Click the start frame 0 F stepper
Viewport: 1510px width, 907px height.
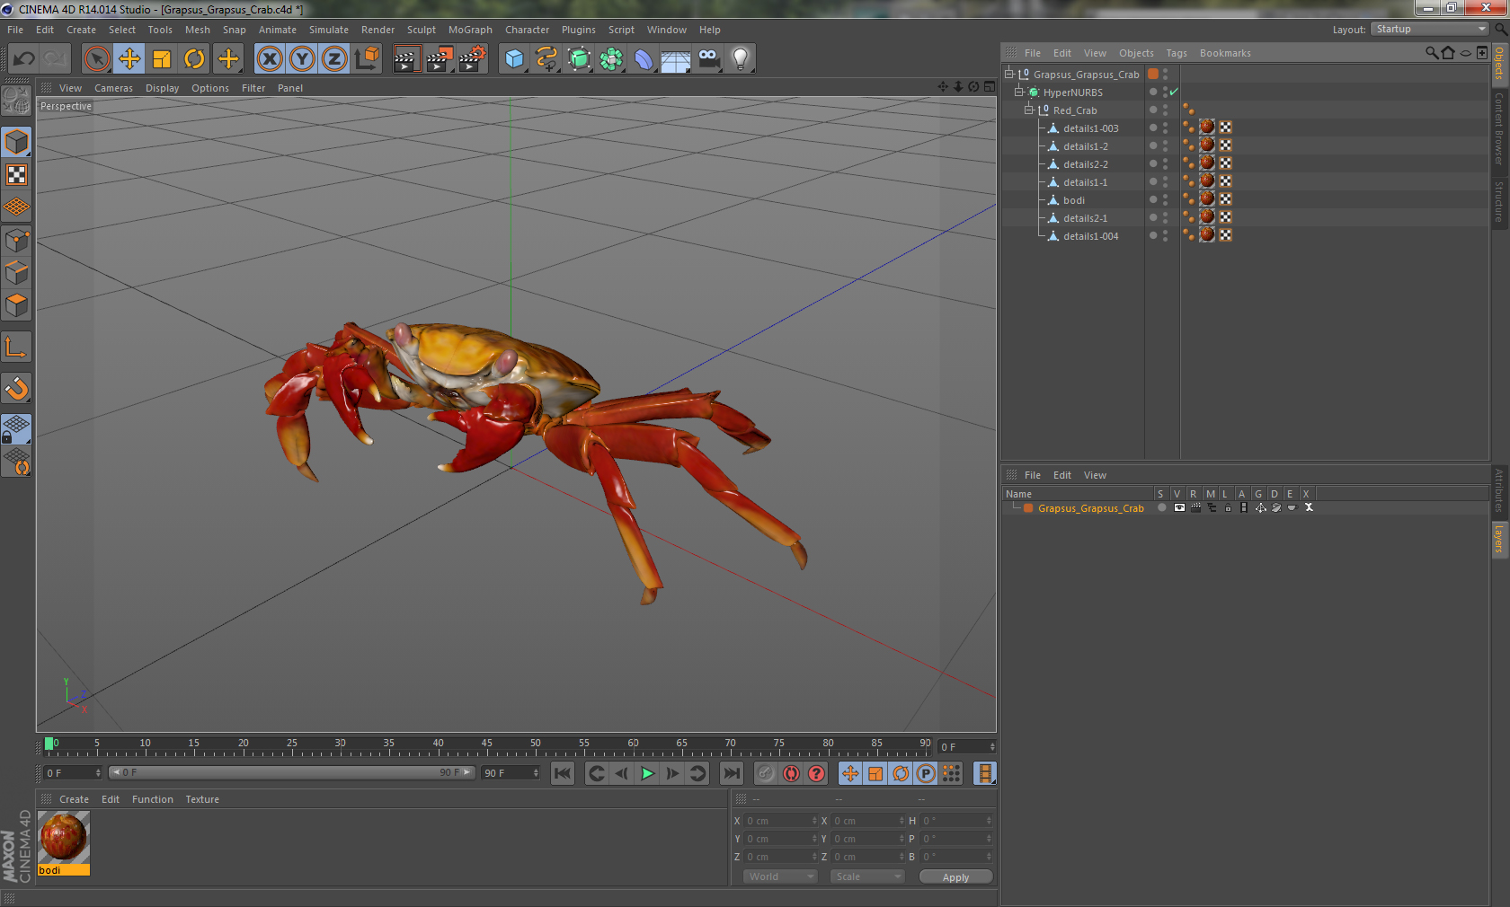(98, 773)
